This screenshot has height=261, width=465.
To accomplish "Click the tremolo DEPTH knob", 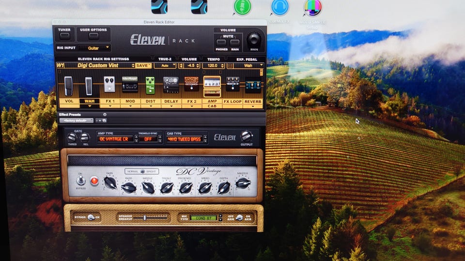I will [224, 188].
